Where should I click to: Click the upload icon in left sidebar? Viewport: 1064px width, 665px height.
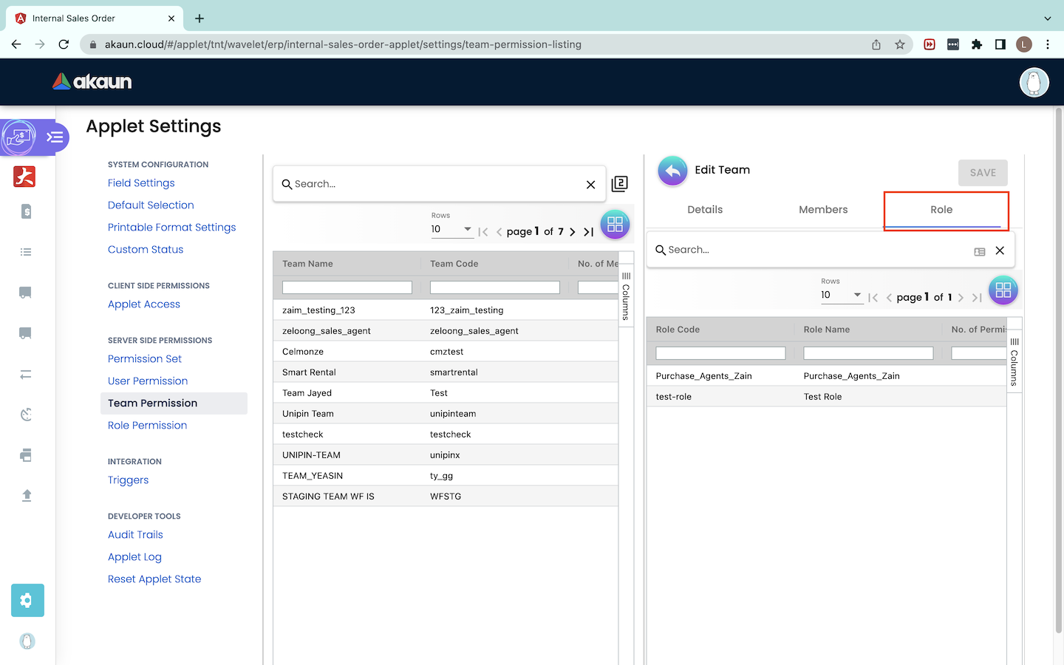pyautogui.click(x=27, y=495)
